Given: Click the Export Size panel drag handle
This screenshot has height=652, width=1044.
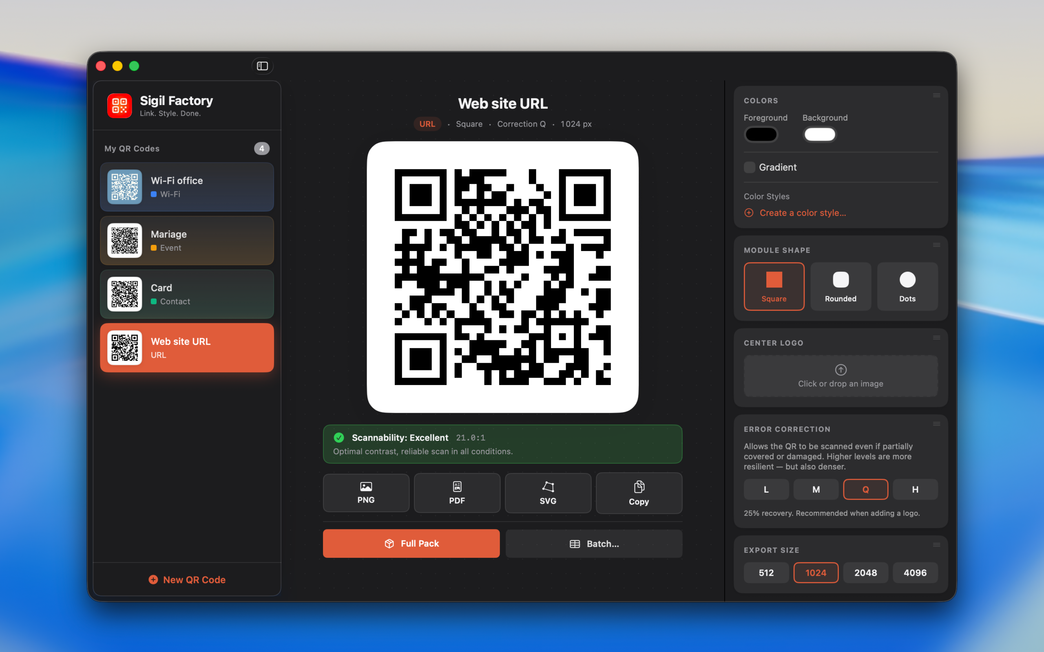Looking at the screenshot, I should (x=936, y=545).
